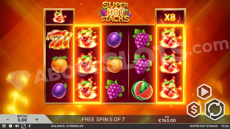Open the hamburger menu icon

[x=4, y=126]
